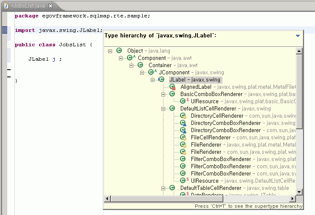This screenshot has width=315, height=215.
Task: Switch to the JobsList.java editor tab
Action: coord(28,6)
